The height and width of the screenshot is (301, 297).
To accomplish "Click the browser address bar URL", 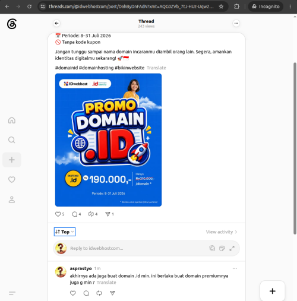I will 131,7.
